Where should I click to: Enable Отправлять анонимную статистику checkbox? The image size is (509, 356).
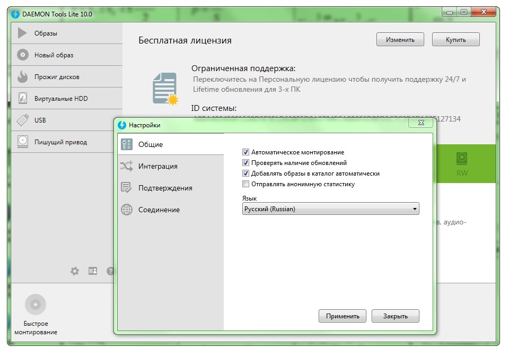[x=245, y=184]
